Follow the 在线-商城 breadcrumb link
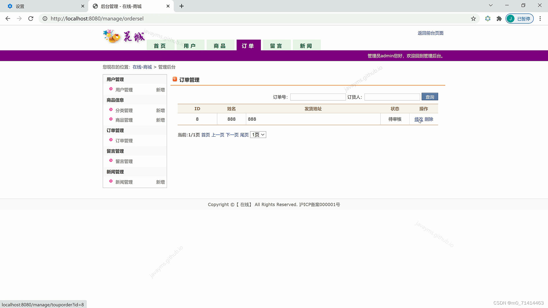The image size is (548, 308). [x=142, y=67]
